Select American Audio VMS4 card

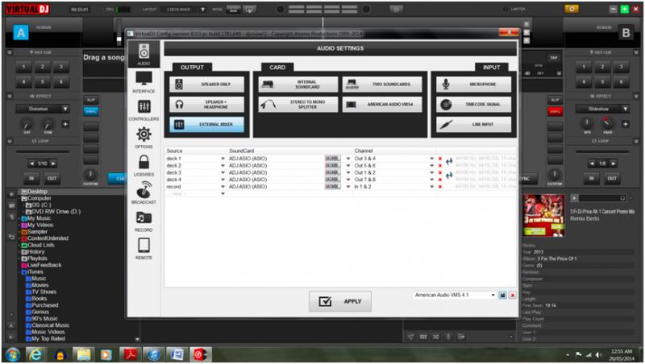pos(382,105)
